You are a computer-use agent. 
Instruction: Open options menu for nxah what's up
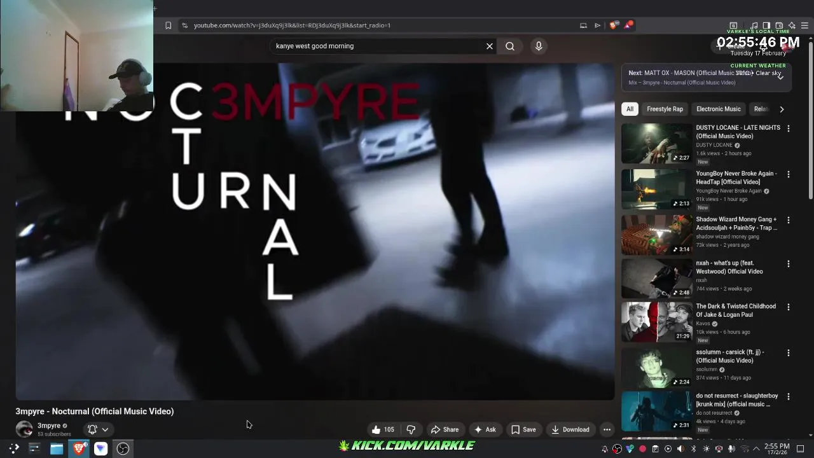click(x=789, y=264)
